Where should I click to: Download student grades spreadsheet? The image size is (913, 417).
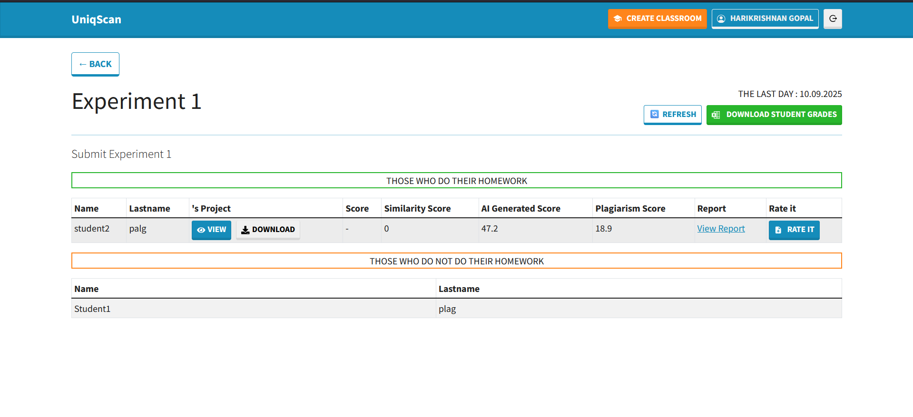774,115
